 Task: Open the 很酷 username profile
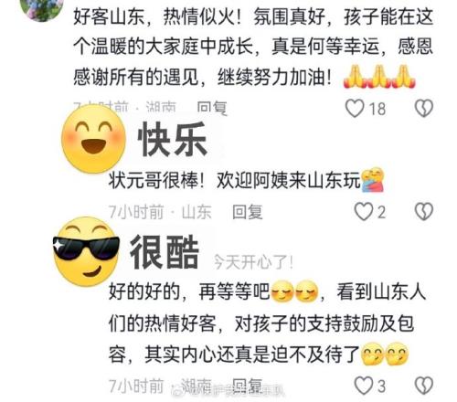165,251
